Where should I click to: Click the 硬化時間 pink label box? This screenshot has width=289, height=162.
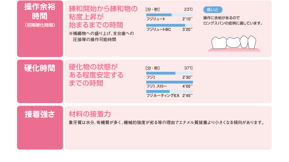click(40, 81)
